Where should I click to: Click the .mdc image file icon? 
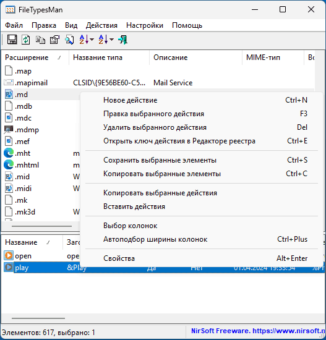[9, 117]
